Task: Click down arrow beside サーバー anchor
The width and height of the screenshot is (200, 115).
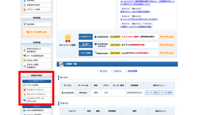Action: (x=98, y=71)
